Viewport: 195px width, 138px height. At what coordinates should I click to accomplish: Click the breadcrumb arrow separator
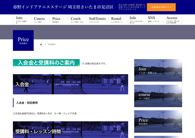(x=45, y=44)
